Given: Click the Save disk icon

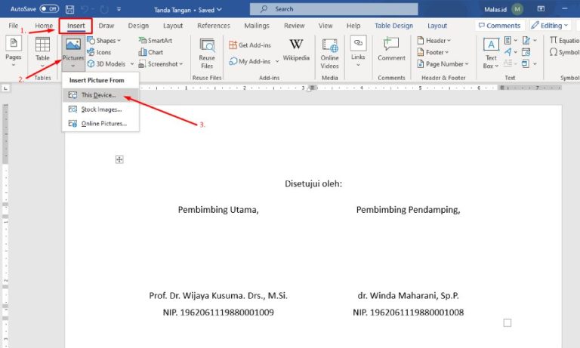Looking at the screenshot, I should pyautogui.click(x=69, y=9).
